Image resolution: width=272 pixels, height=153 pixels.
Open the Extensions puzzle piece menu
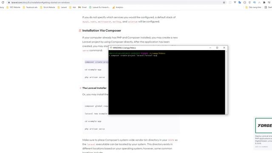[264, 3]
